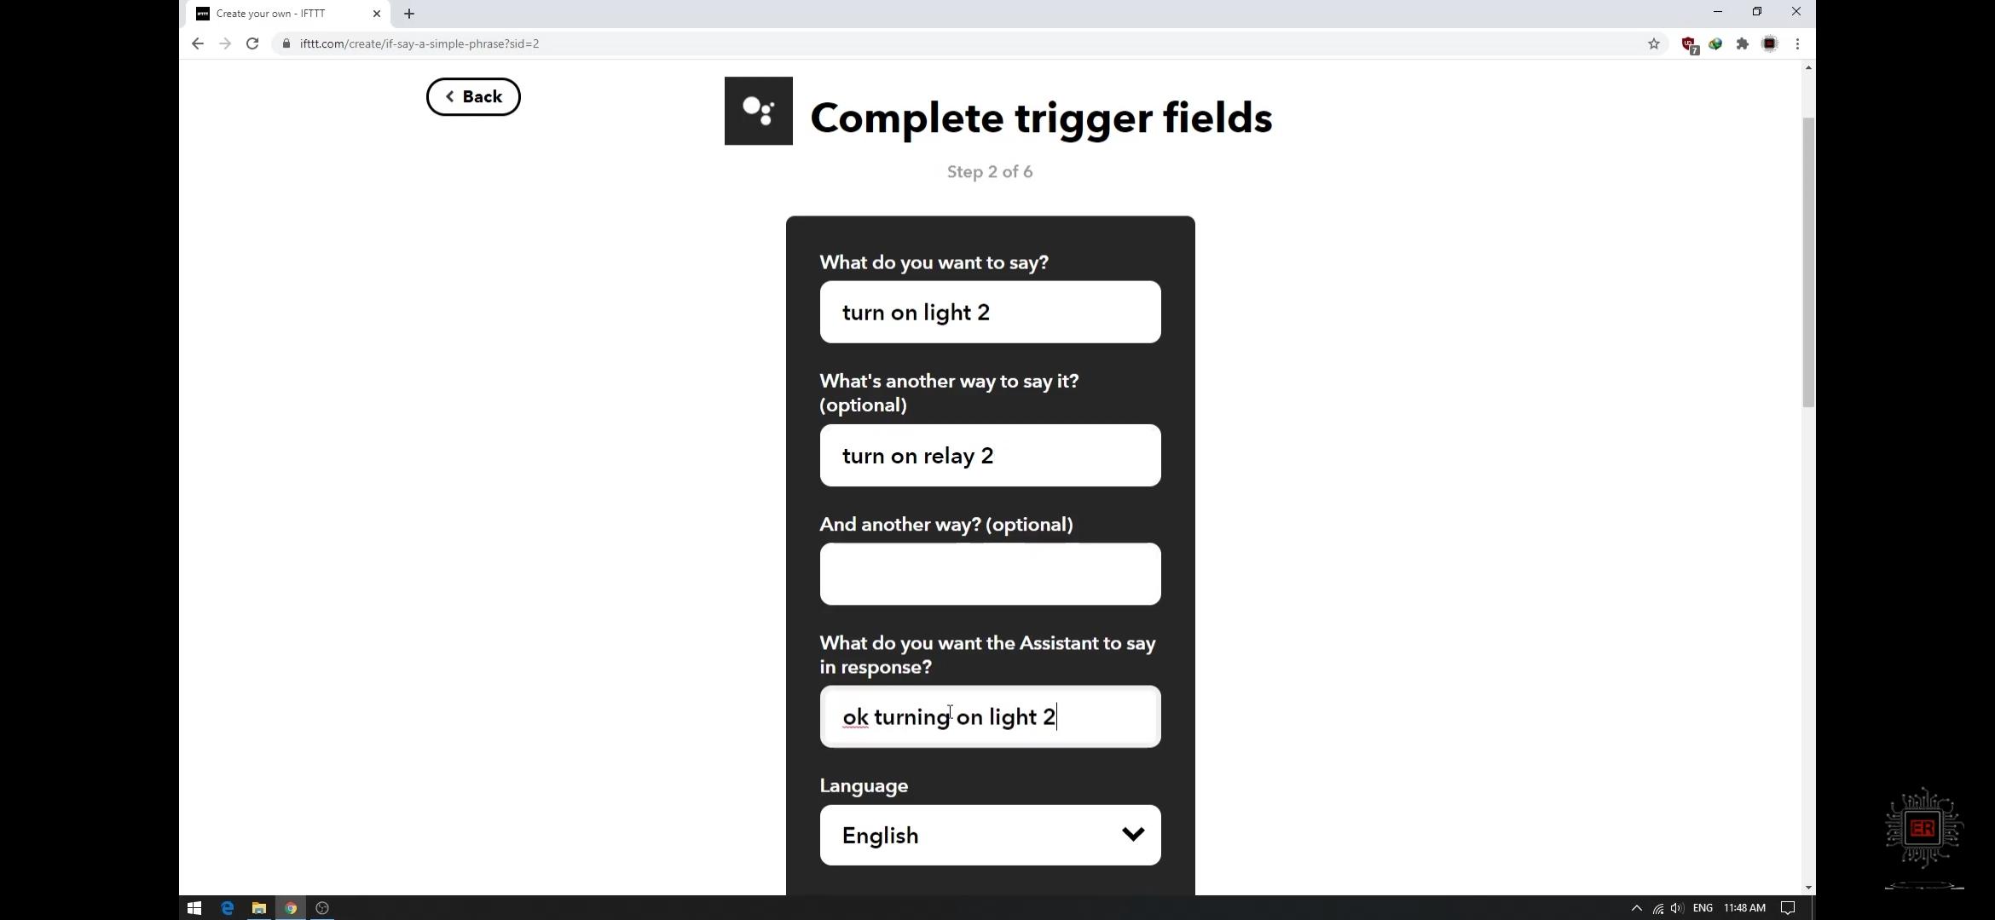Click the browser extensions icon

click(1744, 43)
